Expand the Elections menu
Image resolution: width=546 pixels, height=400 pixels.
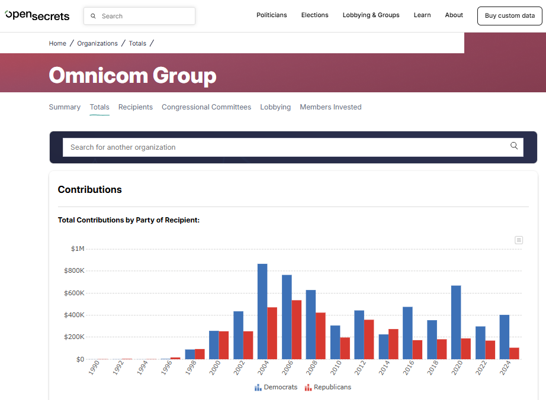314,15
